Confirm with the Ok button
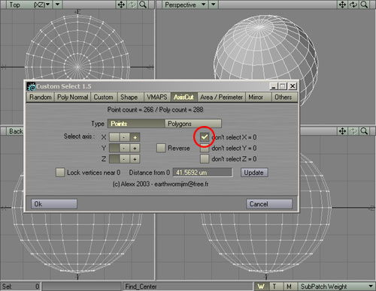The height and width of the screenshot is (291, 376). [x=54, y=204]
